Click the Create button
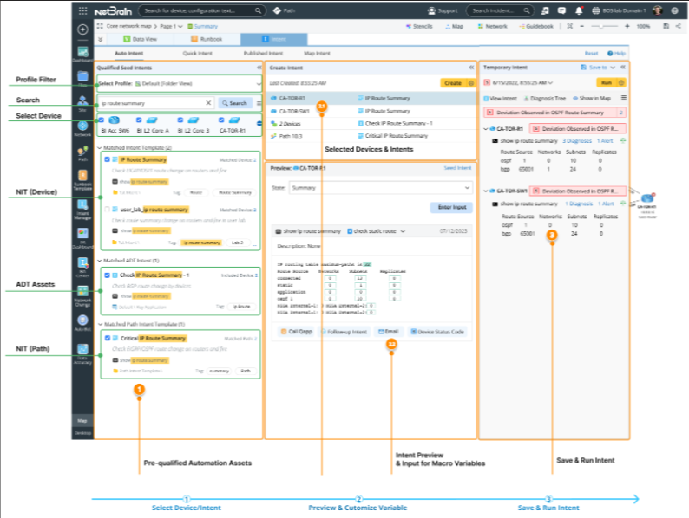 453,83
